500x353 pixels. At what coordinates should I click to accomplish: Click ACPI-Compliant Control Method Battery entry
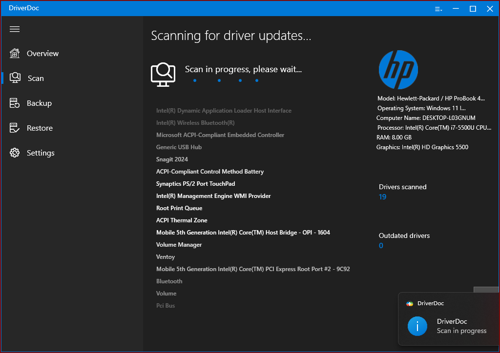pyautogui.click(x=210, y=172)
